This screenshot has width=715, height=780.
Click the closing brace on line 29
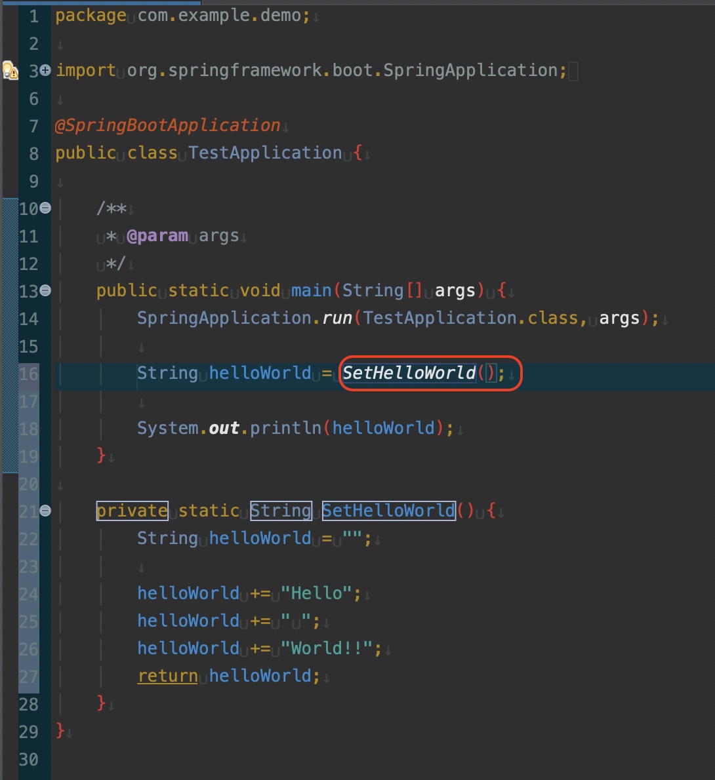(x=60, y=731)
